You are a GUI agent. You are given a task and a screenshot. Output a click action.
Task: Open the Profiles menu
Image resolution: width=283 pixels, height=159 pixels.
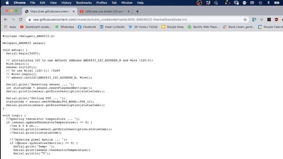tap(102, 3)
